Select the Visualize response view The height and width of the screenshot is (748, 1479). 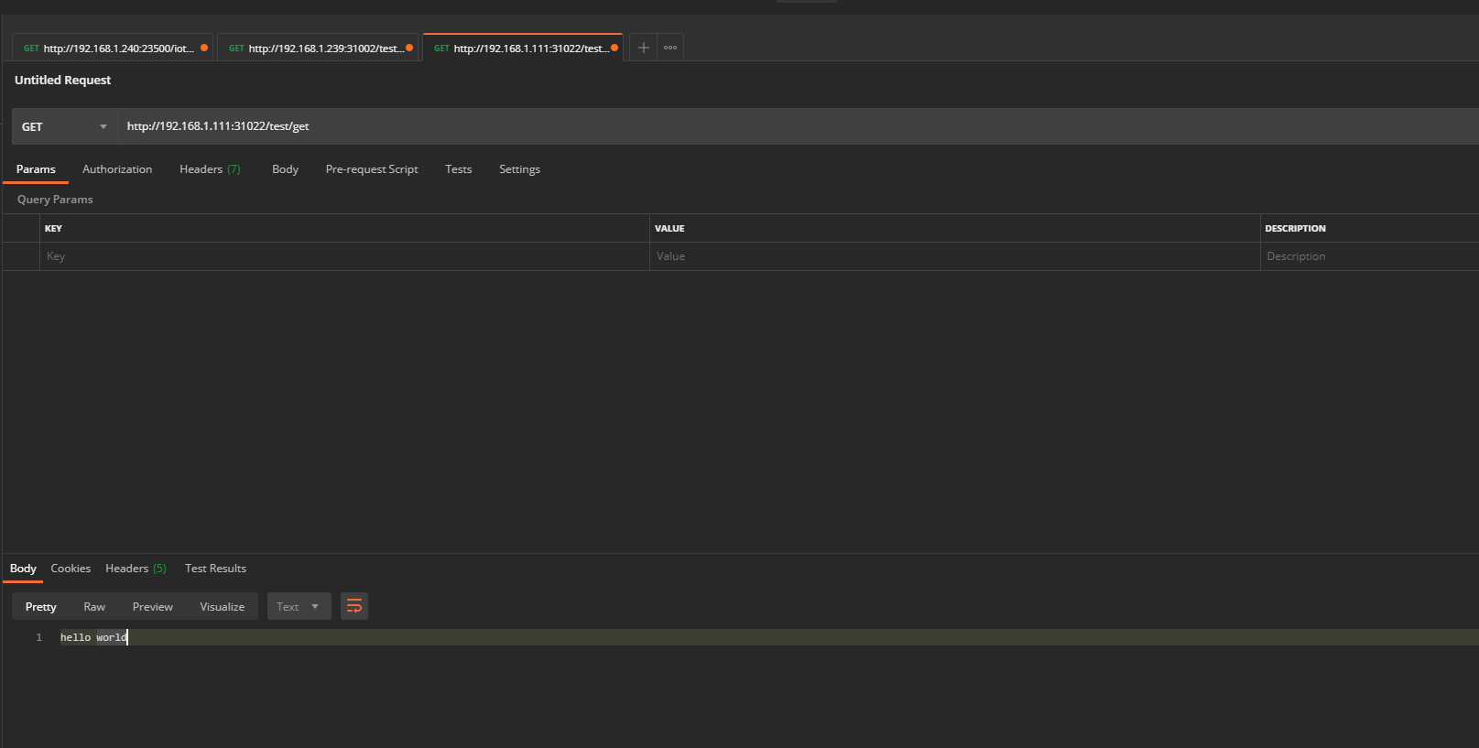click(222, 606)
